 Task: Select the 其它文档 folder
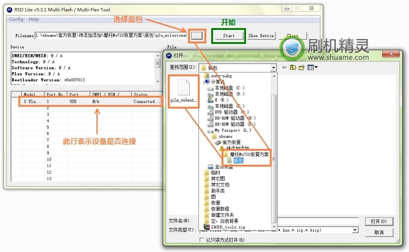coord(217,184)
